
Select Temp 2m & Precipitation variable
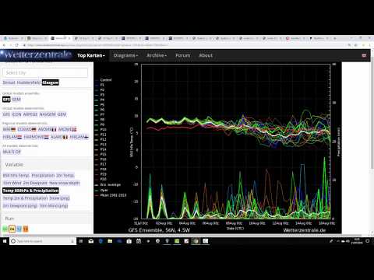(x=25, y=198)
